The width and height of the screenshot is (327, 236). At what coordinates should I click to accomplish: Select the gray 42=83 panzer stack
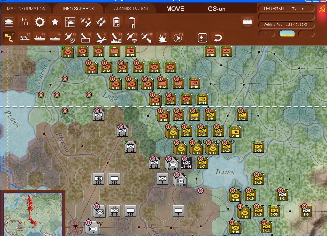pyautogui.click(x=172, y=164)
